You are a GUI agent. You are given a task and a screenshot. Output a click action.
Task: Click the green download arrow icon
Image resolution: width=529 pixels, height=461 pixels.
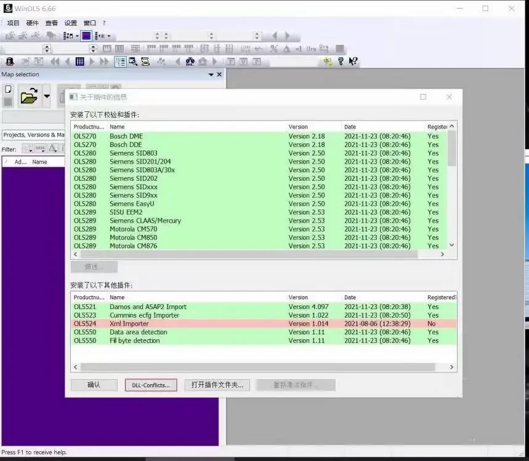click(327, 61)
